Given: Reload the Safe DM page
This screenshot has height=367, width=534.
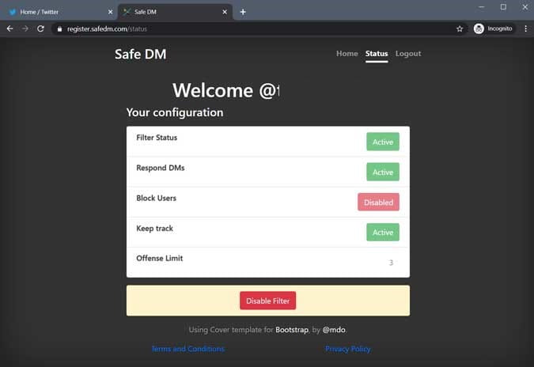Looking at the screenshot, I should [40, 29].
